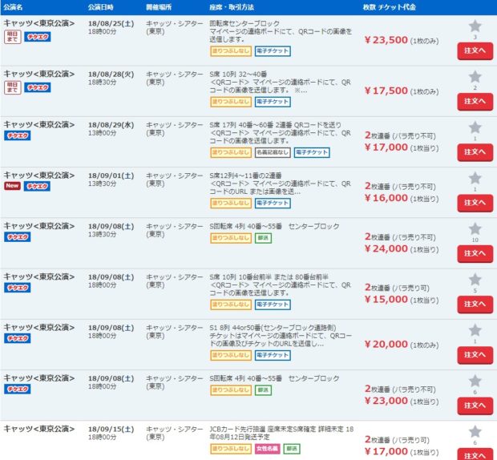Click the 電子チケット tag on the ¥20,000 listing
Viewport: 497px width, 460px height.
pyautogui.click(x=273, y=355)
